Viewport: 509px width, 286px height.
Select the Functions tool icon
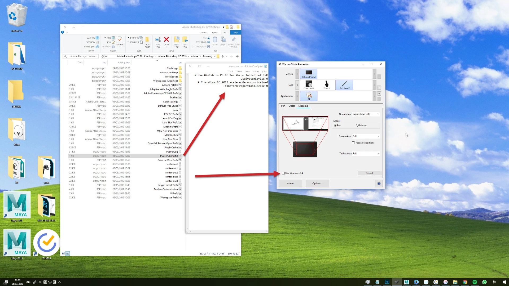tap(309, 85)
